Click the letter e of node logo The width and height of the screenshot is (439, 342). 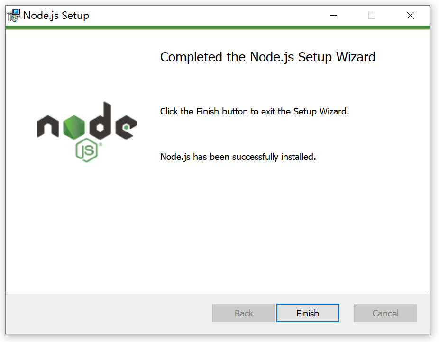pos(126,127)
